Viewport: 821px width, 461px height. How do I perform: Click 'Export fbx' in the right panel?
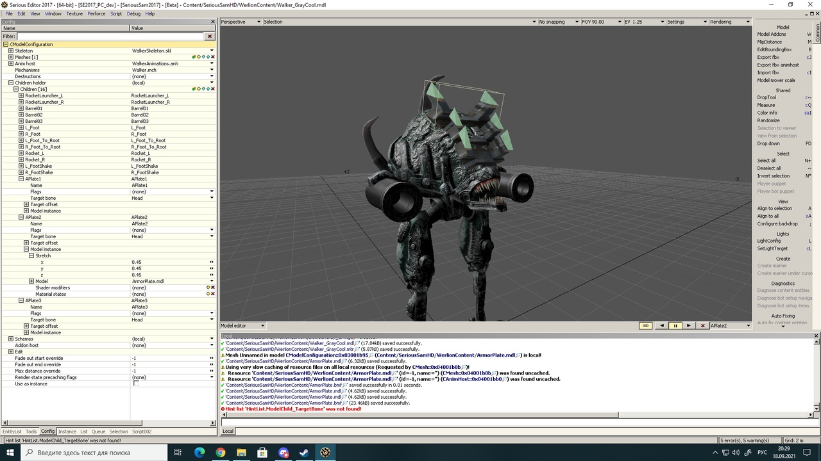pyautogui.click(x=768, y=57)
